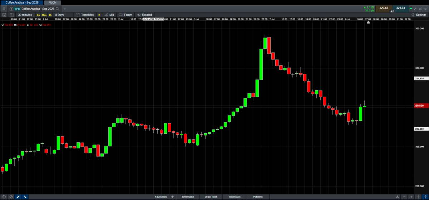Image resolution: width=429 pixels, height=200 pixels.
Task: Click the instrument search magnifier icon
Action: (57, 9)
